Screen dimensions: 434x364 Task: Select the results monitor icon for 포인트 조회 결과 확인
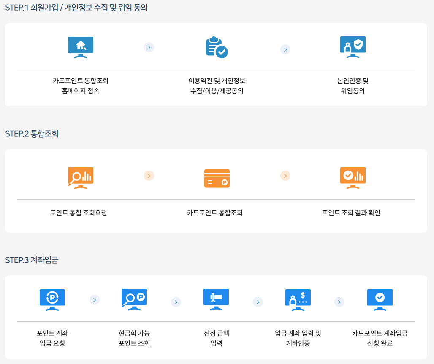(x=353, y=178)
